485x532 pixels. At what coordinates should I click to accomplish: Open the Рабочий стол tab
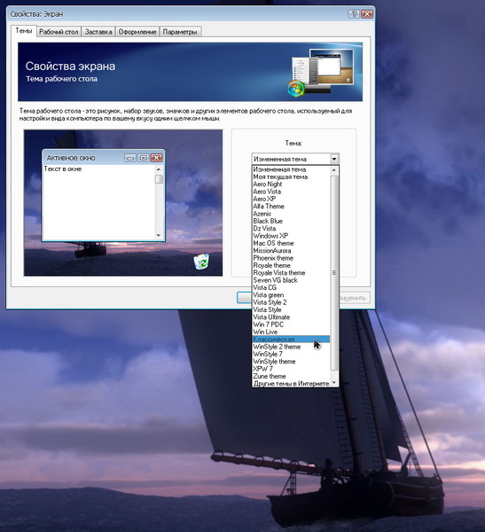point(59,32)
